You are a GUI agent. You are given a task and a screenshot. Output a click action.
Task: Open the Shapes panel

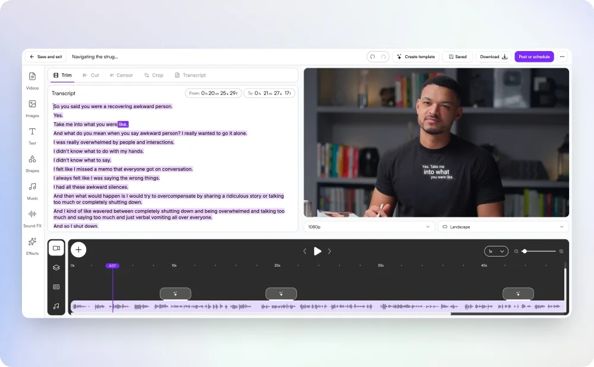(x=32, y=164)
